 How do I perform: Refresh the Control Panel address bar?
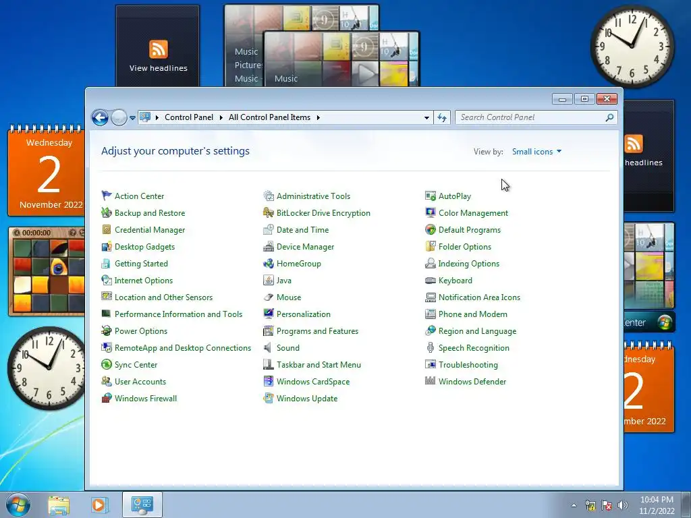click(x=442, y=117)
